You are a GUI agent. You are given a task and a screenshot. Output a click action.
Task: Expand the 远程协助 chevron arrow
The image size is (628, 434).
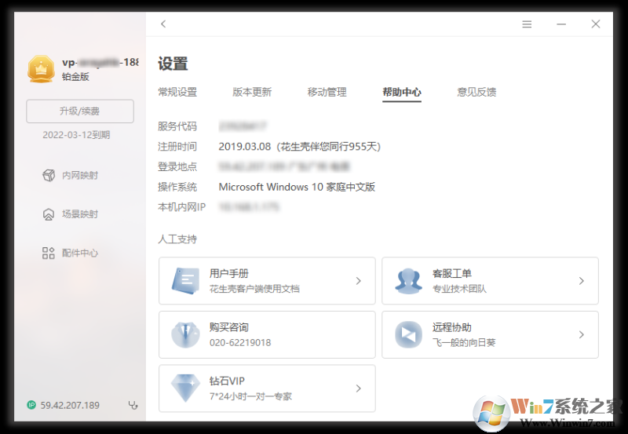click(x=582, y=334)
